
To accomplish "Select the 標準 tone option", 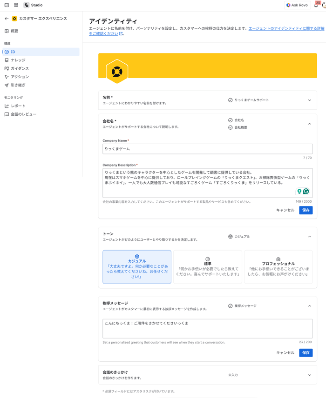I will point(208,267).
